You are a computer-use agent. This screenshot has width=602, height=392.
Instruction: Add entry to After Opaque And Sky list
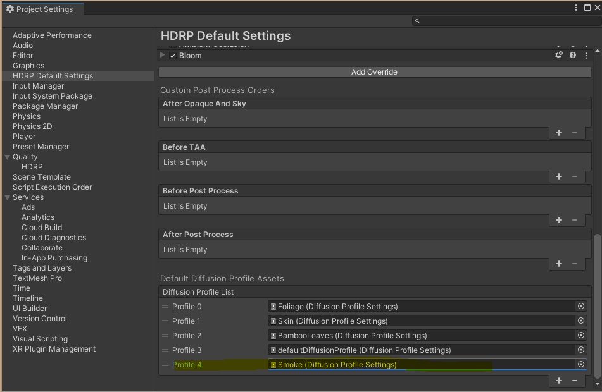click(x=559, y=133)
